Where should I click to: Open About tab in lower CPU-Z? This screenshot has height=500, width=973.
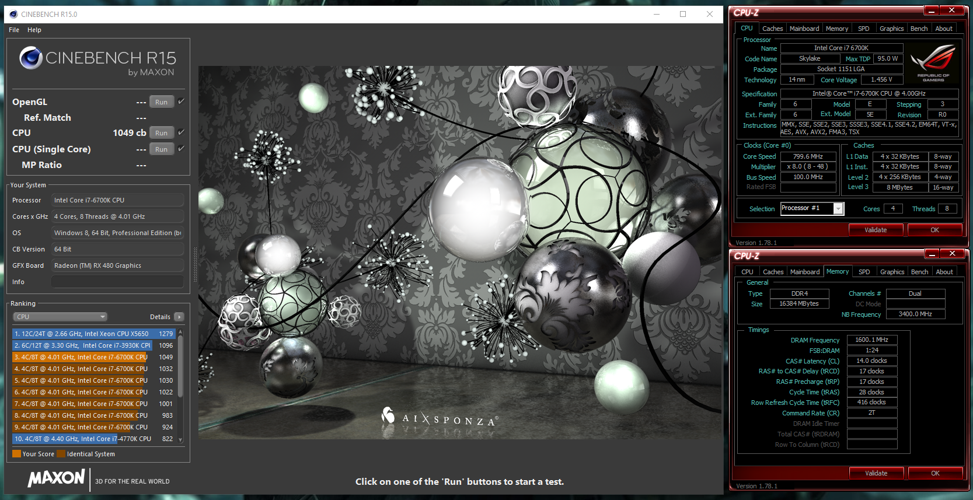click(x=944, y=272)
